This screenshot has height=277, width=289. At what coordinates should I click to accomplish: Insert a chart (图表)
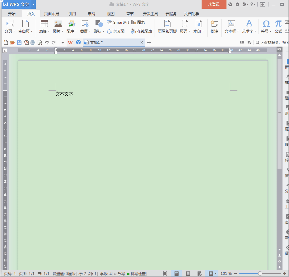coord(138,22)
